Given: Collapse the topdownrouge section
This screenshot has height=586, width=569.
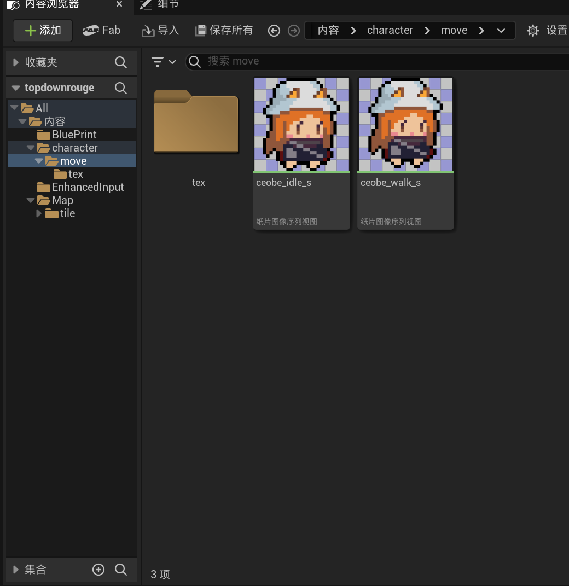Looking at the screenshot, I should click(x=16, y=88).
